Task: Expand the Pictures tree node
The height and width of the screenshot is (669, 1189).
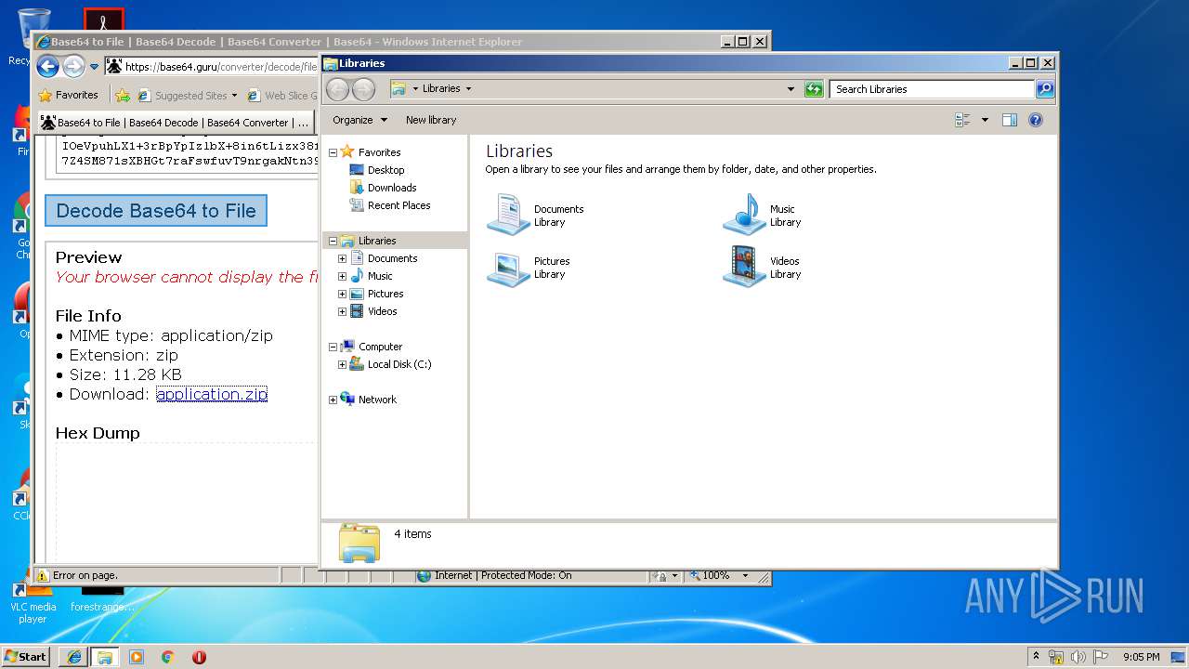Action: coord(342,294)
